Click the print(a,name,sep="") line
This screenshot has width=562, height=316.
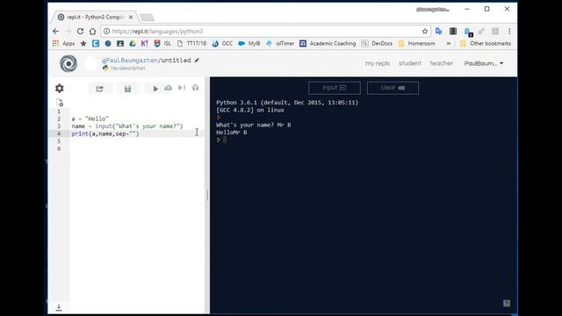(105, 133)
